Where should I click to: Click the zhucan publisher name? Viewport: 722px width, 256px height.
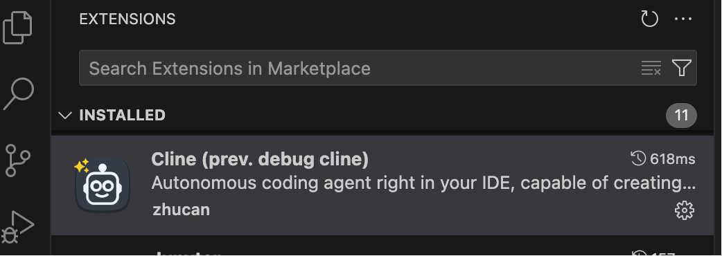pyautogui.click(x=181, y=210)
